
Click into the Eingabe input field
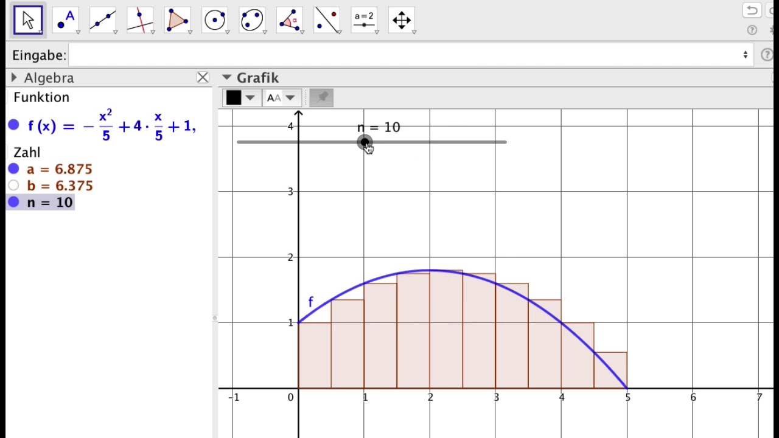click(x=411, y=55)
